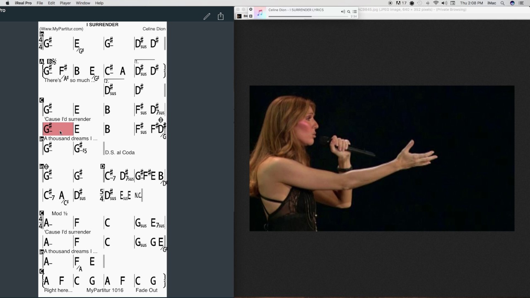Click the 'so much ...' lyric text
Screen dimensions: 530x298
pos(82,80)
